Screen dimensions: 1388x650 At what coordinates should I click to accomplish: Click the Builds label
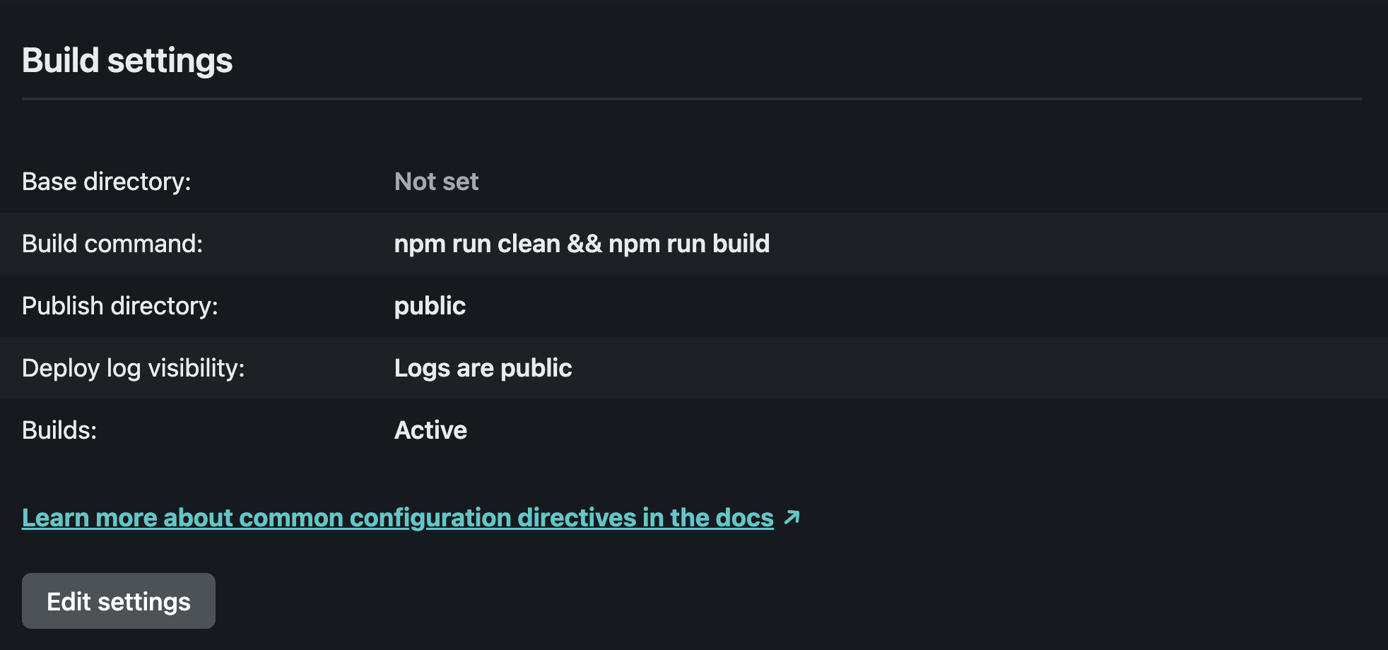coord(59,430)
